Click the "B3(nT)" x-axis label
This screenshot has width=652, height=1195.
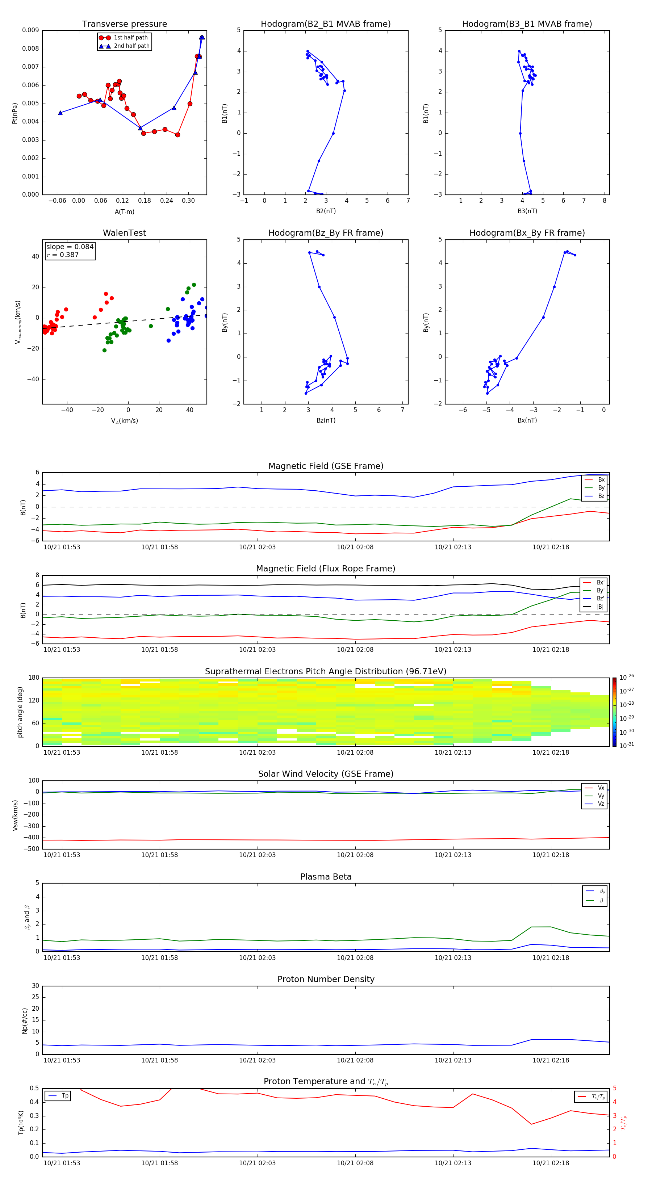point(527,211)
